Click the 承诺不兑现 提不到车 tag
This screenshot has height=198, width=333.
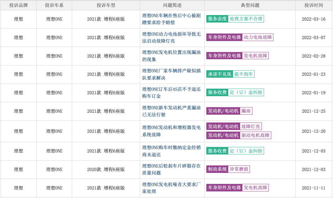click(230, 74)
